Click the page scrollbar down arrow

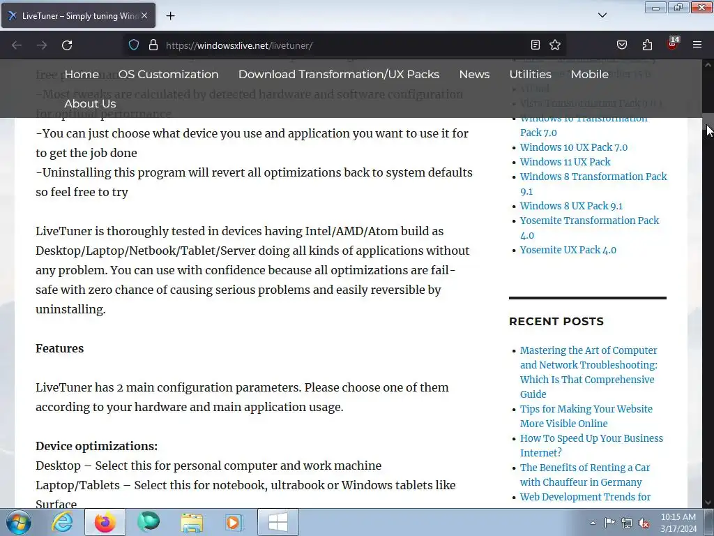click(x=708, y=502)
